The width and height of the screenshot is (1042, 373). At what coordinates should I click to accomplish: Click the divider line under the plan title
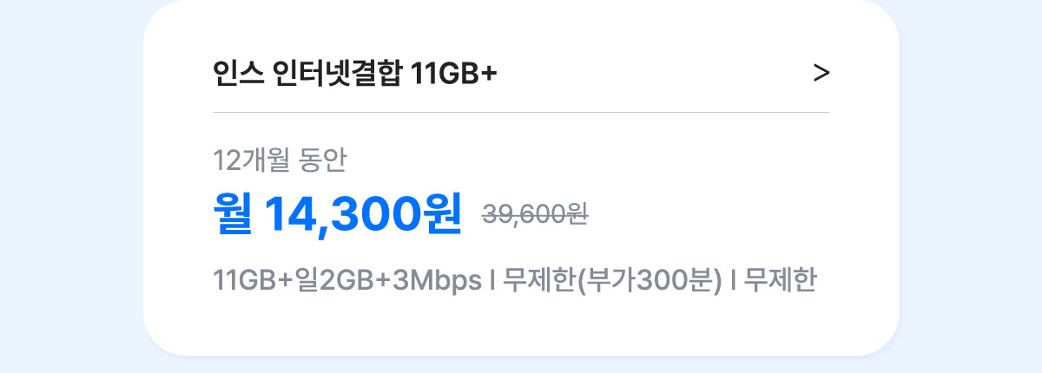[521, 113]
